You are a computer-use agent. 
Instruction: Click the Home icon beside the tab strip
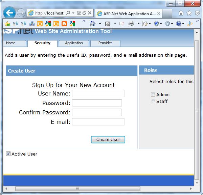(x=181, y=13)
